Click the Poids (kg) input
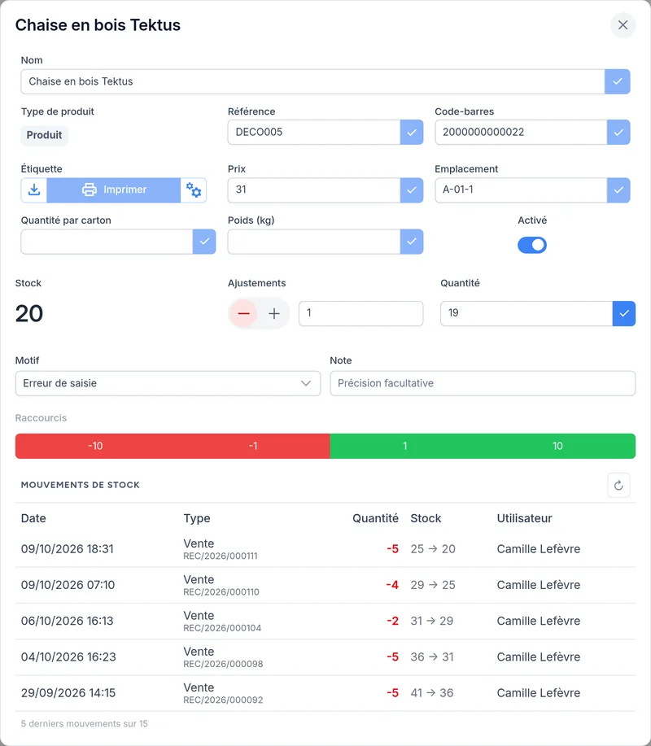This screenshot has height=746, width=651. (x=314, y=242)
